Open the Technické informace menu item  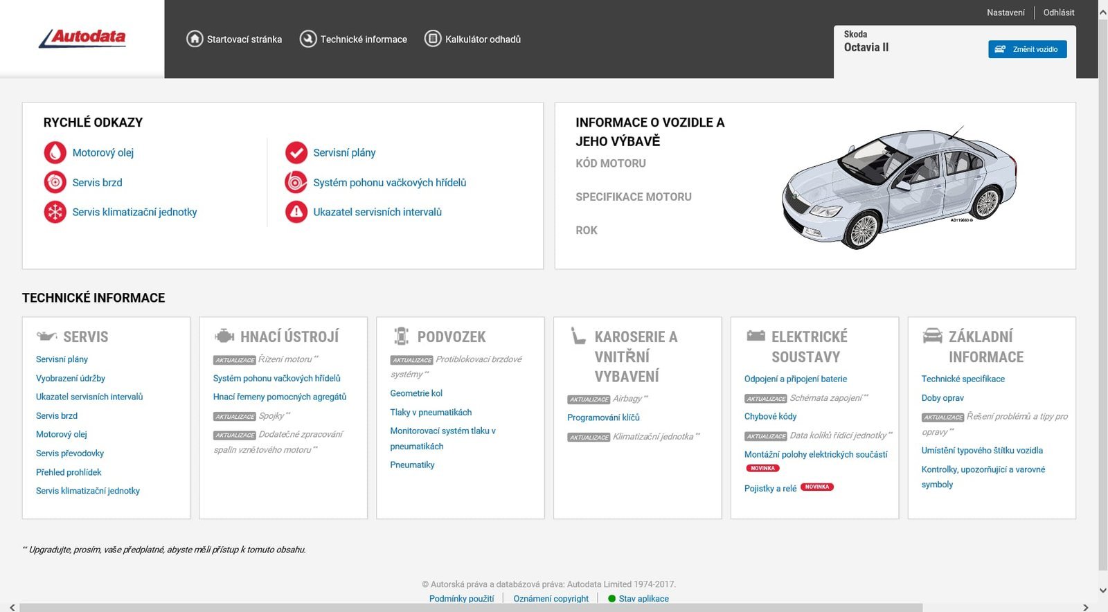click(364, 39)
